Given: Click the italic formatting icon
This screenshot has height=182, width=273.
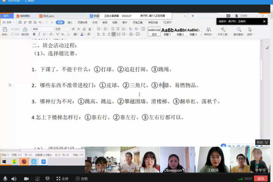Looking at the screenshot, I should click(x=39, y=34).
